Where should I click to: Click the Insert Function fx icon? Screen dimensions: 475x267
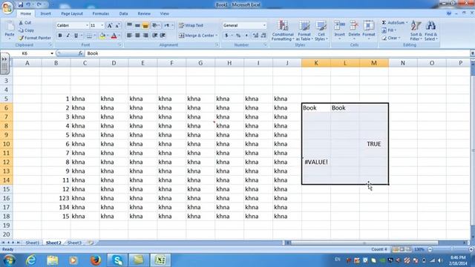(x=80, y=53)
